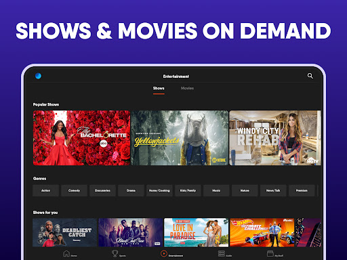Open the Deadliest Catch thumbnail
Viewport: 347px width, 260px height.
pyautogui.click(x=64, y=232)
